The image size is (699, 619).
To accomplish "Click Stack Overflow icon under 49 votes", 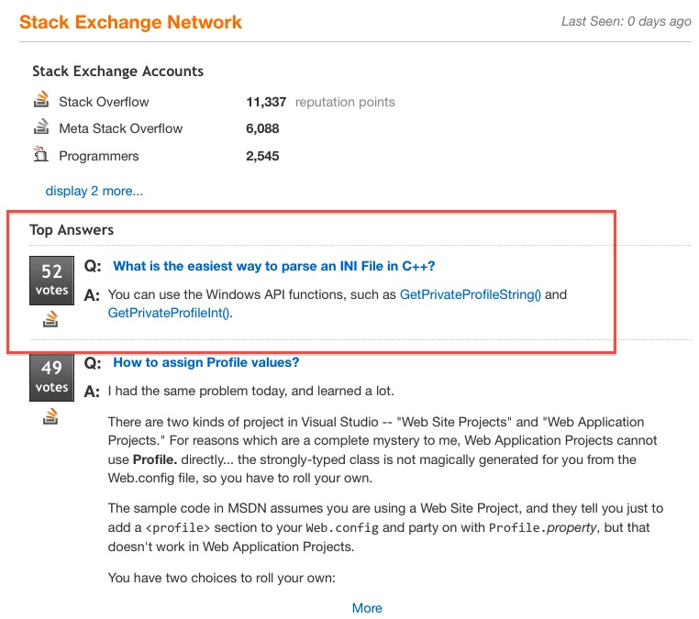I will pos(50,416).
